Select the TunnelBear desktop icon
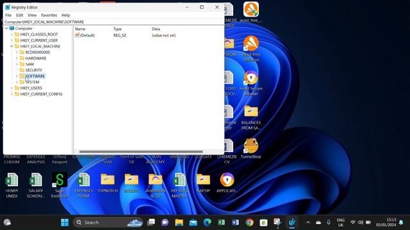 click(251, 149)
